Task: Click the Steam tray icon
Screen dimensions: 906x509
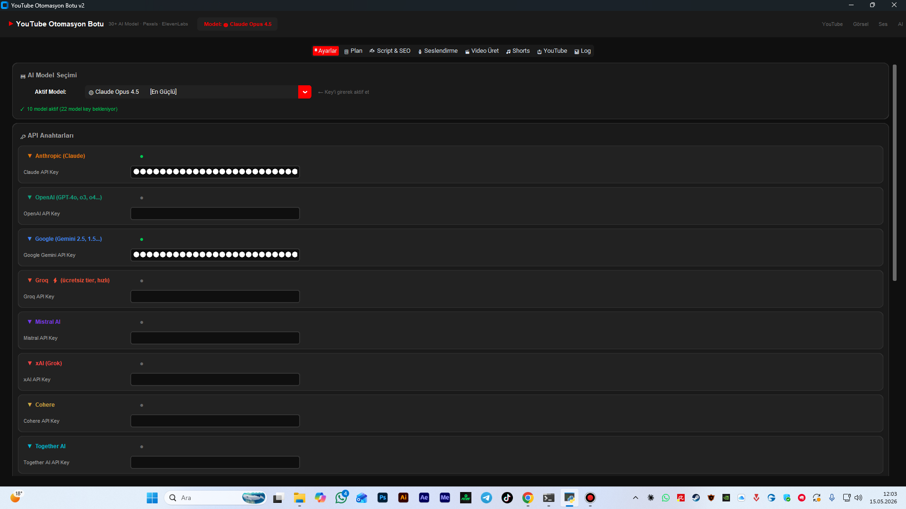Action: [696, 498]
